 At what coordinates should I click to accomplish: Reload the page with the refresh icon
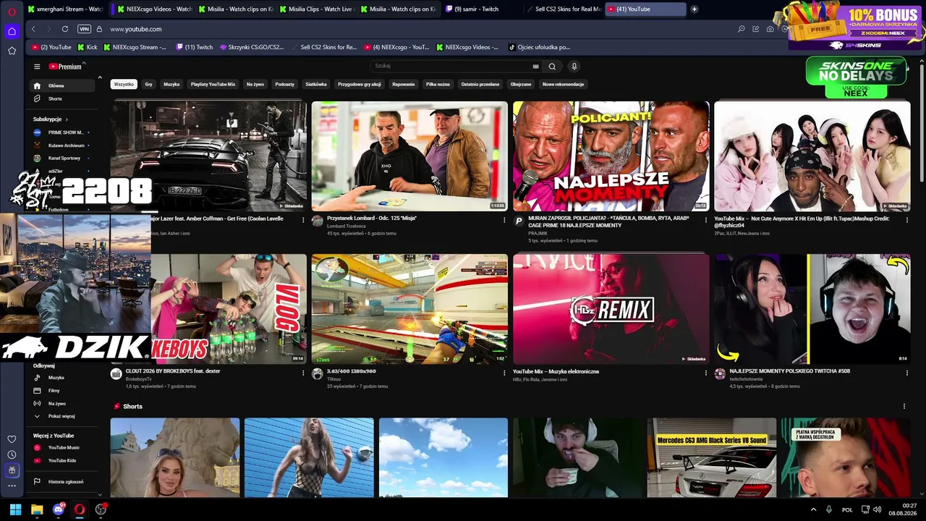tap(65, 29)
